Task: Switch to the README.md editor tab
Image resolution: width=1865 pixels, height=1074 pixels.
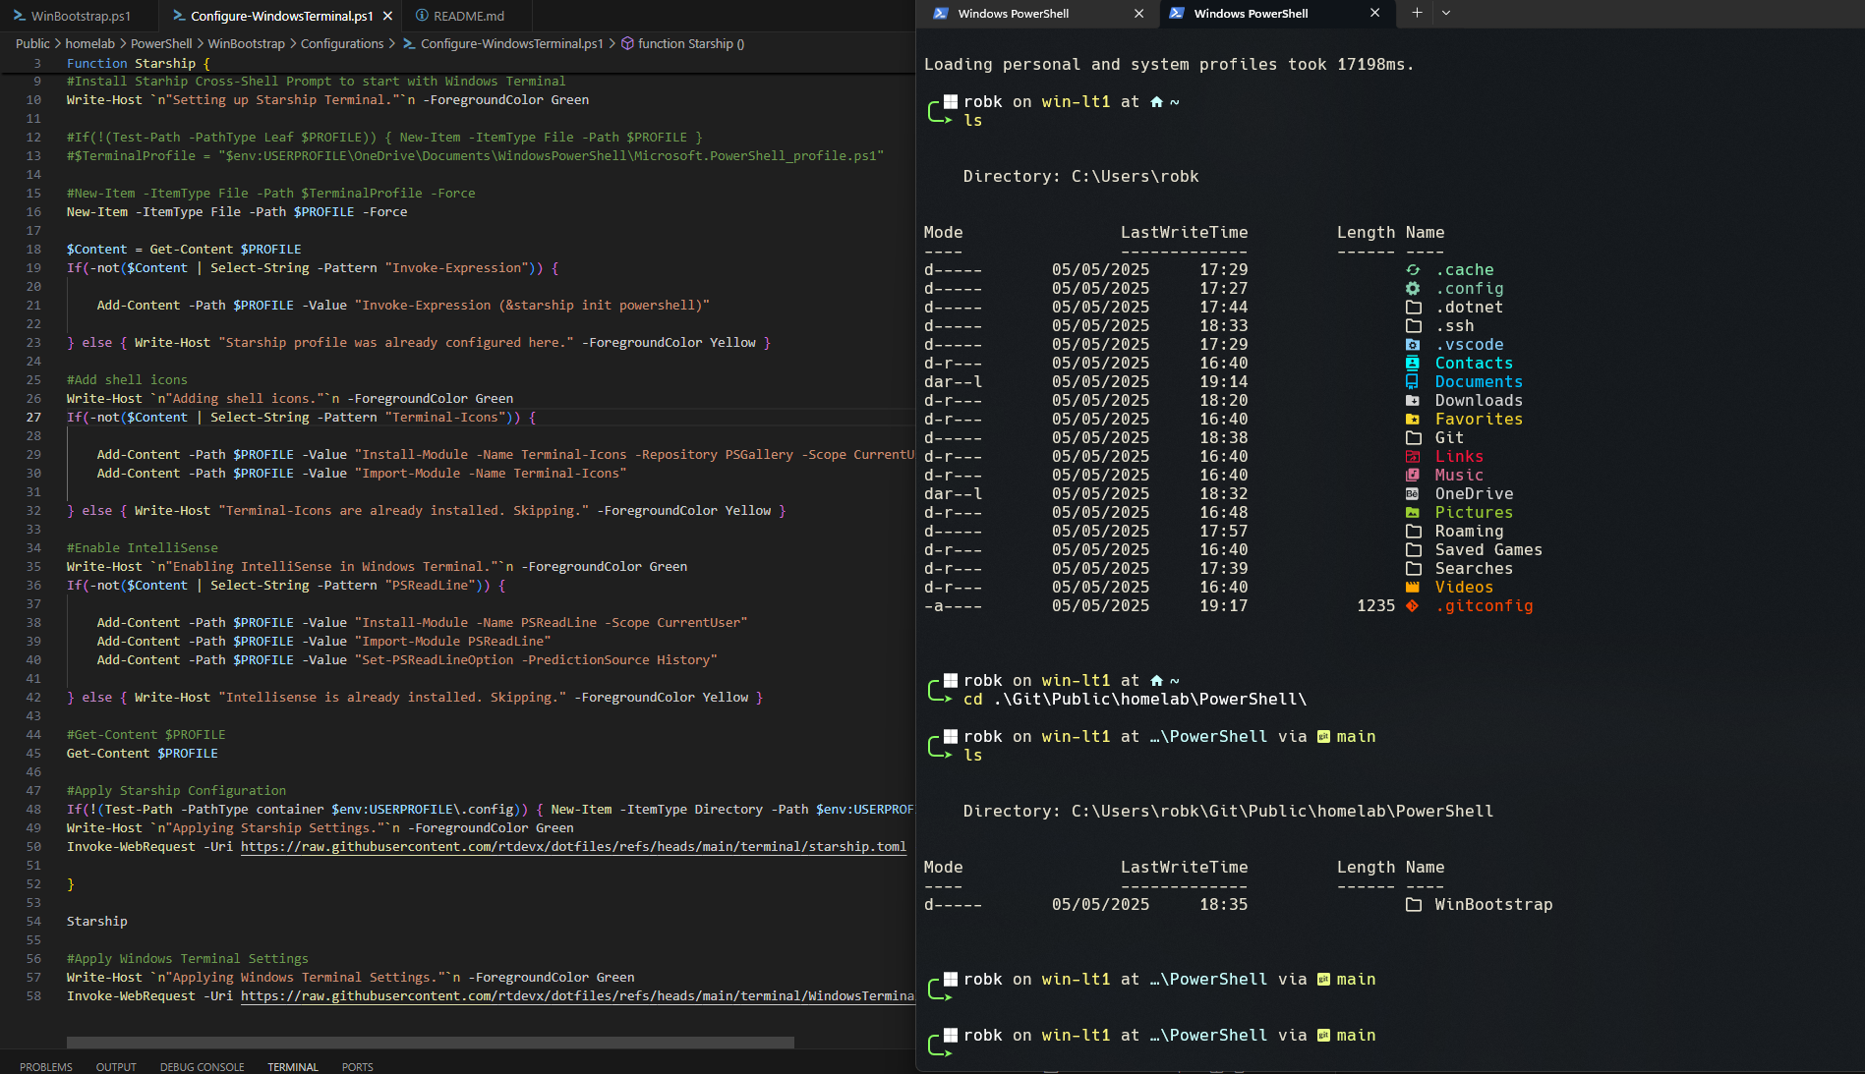Action: point(468,16)
